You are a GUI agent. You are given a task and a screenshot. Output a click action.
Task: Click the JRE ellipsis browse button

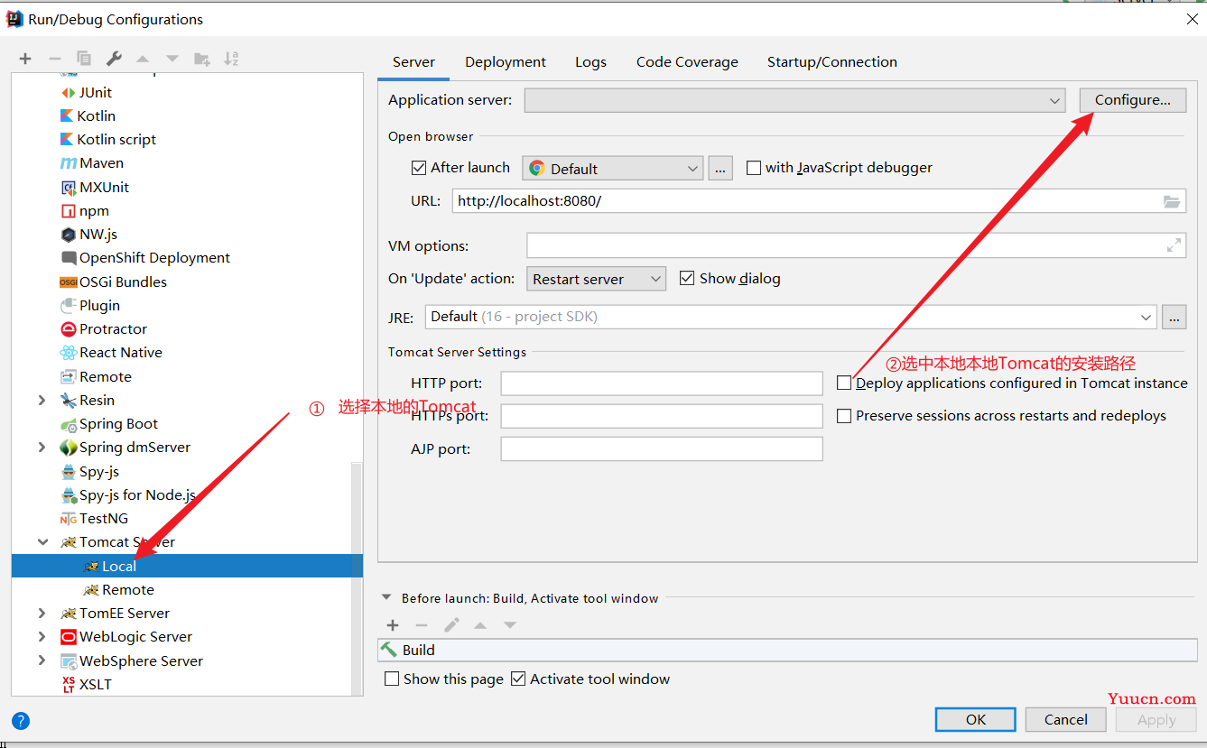(1174, 317)
